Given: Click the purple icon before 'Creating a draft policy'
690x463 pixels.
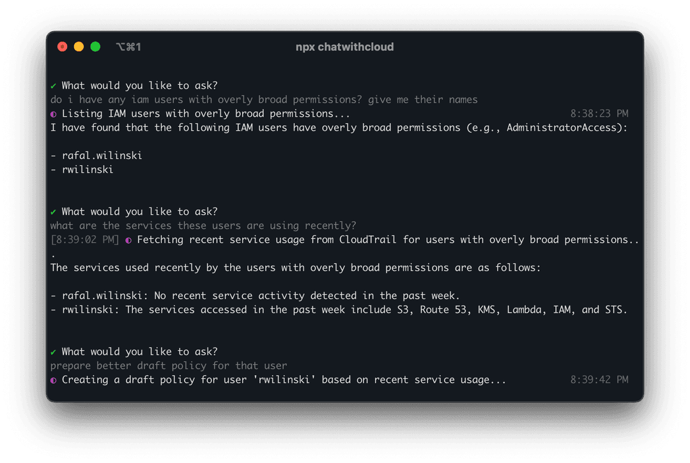Looking at the screenshot, I should [x=53, y=379].
